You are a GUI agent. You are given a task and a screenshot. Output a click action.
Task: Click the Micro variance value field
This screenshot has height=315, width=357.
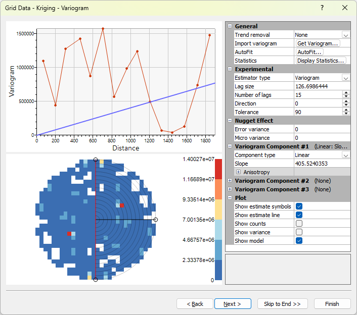[322, 138]
